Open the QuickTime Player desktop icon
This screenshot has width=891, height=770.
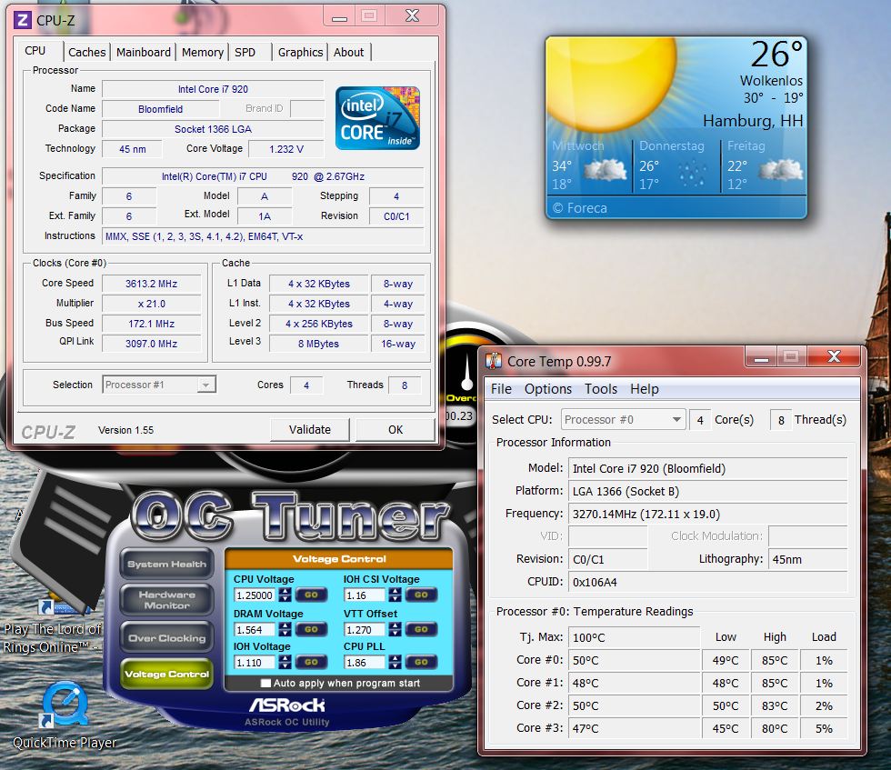(x=65, y=715)
